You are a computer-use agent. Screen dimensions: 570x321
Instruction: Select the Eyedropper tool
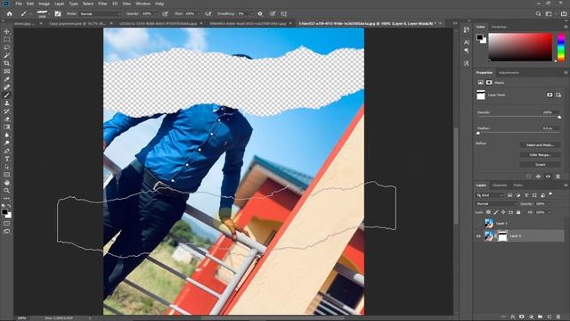click(x=6, y=79)
